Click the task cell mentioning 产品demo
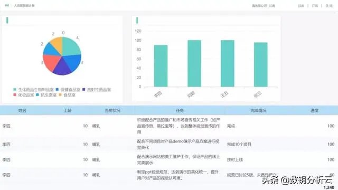The height and width of the screenshot is (190, 338). 179,144
